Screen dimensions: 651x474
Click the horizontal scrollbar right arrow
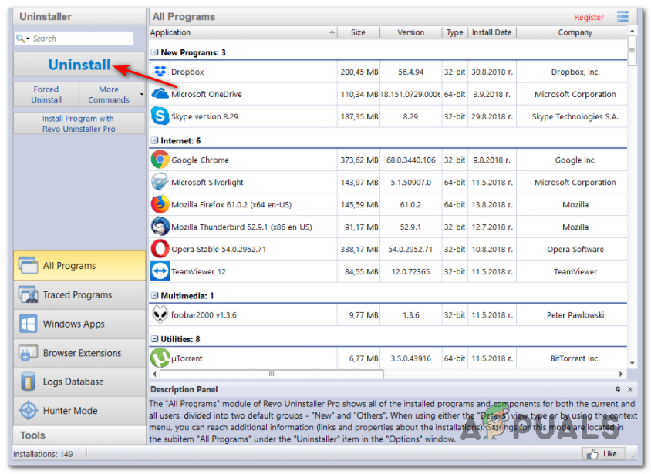point(621,374)
